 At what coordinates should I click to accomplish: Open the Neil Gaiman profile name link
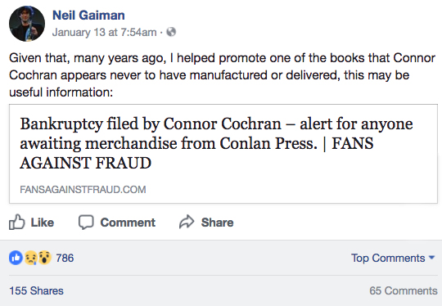tap(88, 15)
